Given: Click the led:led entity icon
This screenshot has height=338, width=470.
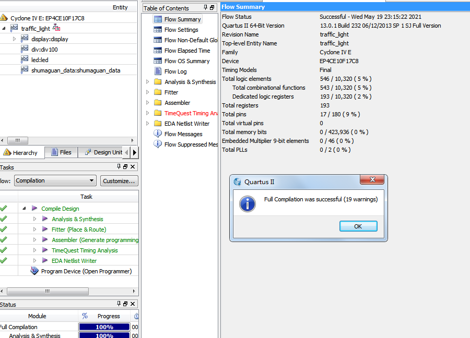Looking at the screenshot, I should coord(25,59).
